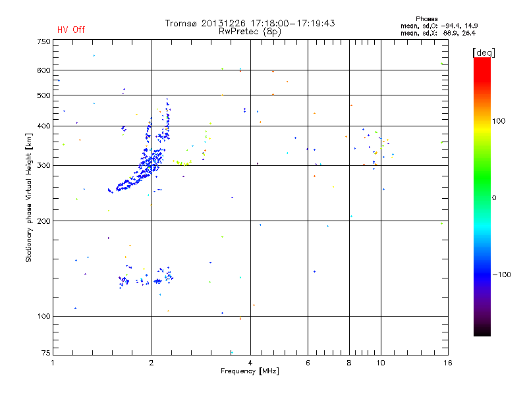Click the x-axis tick label "6"
The height and width of the screenshot is (395, 527).
(308, 363)
